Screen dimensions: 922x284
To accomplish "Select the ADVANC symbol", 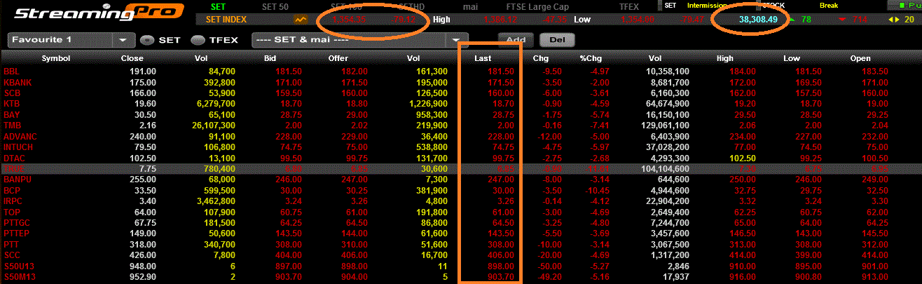I will 20,136.
